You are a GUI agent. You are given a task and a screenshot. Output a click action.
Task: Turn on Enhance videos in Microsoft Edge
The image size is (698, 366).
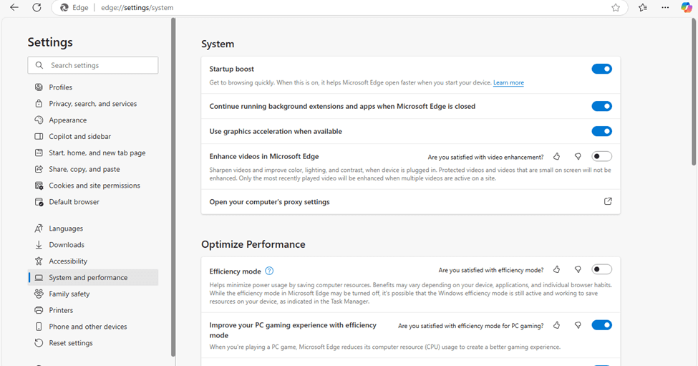point(601,156)
